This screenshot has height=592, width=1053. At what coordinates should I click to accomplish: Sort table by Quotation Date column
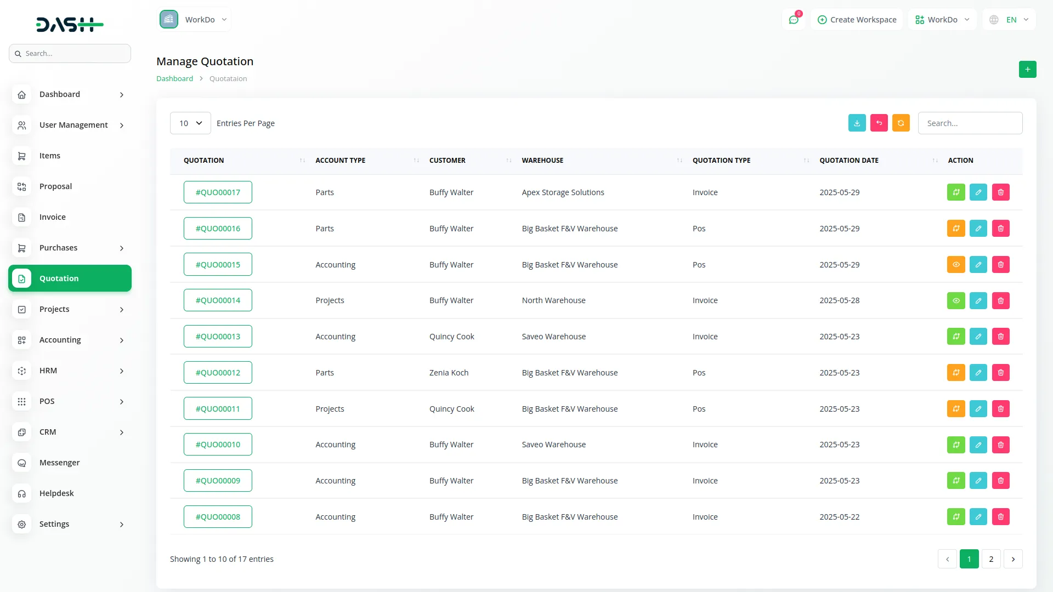click(x=849, y=161)
